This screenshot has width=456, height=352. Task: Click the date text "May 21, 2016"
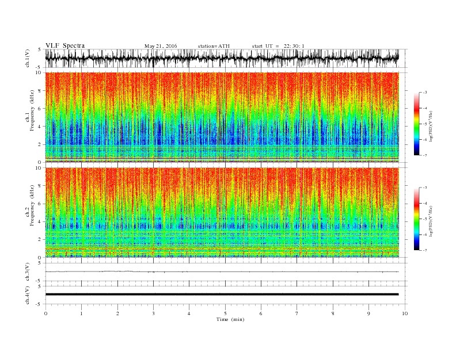point(161,46)
